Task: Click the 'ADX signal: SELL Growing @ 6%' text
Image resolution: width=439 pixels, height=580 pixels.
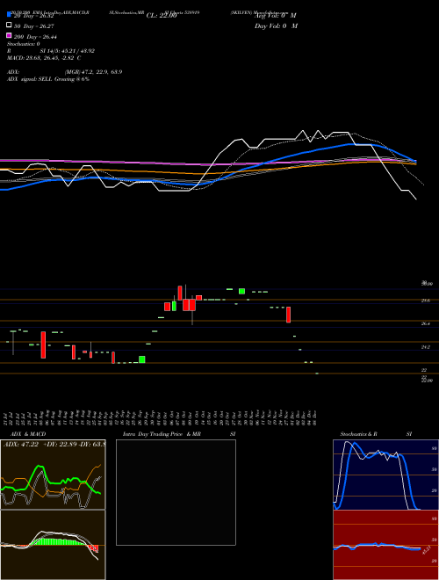Action: pos(48,79)
